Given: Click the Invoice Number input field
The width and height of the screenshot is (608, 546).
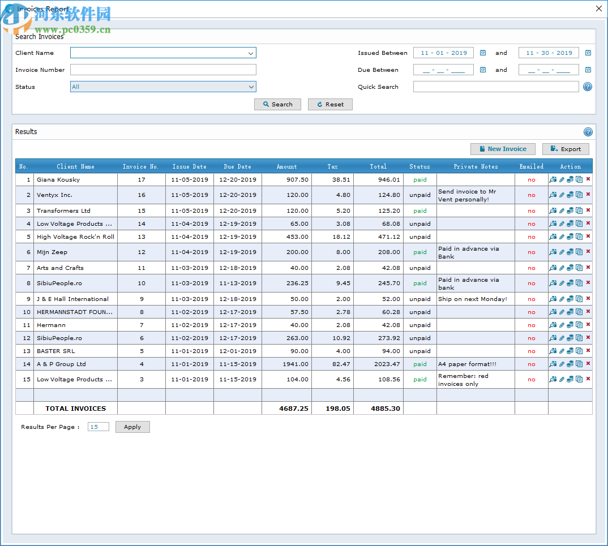Looking at the screenshot, I should pos(163,70).
